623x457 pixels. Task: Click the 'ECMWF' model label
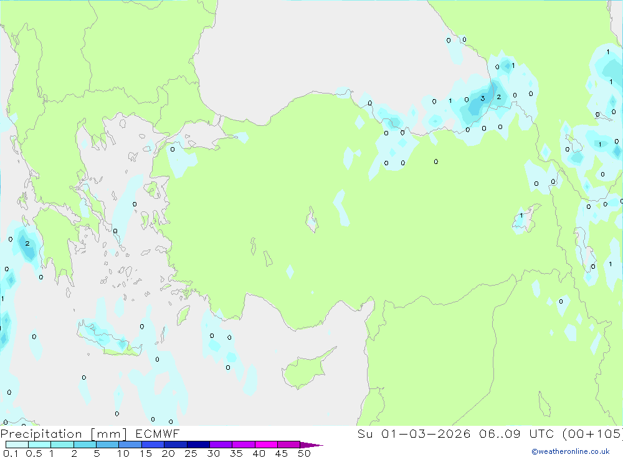[x=158, y=433]
